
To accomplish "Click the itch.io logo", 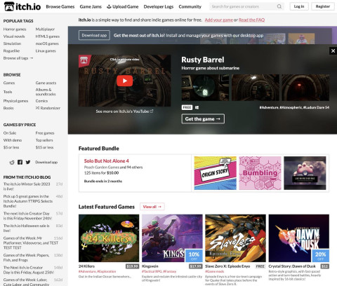I will tap(22, 6).
